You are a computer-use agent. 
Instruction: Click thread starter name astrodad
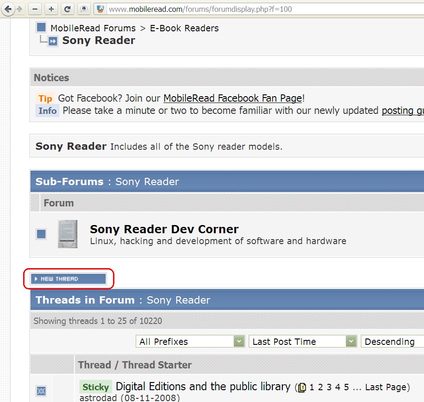point(98,397)
